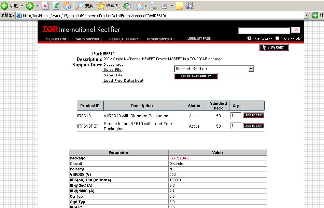Click the CHECK AVAILABILITY button
324x208 pixels.
coord(196,76)
